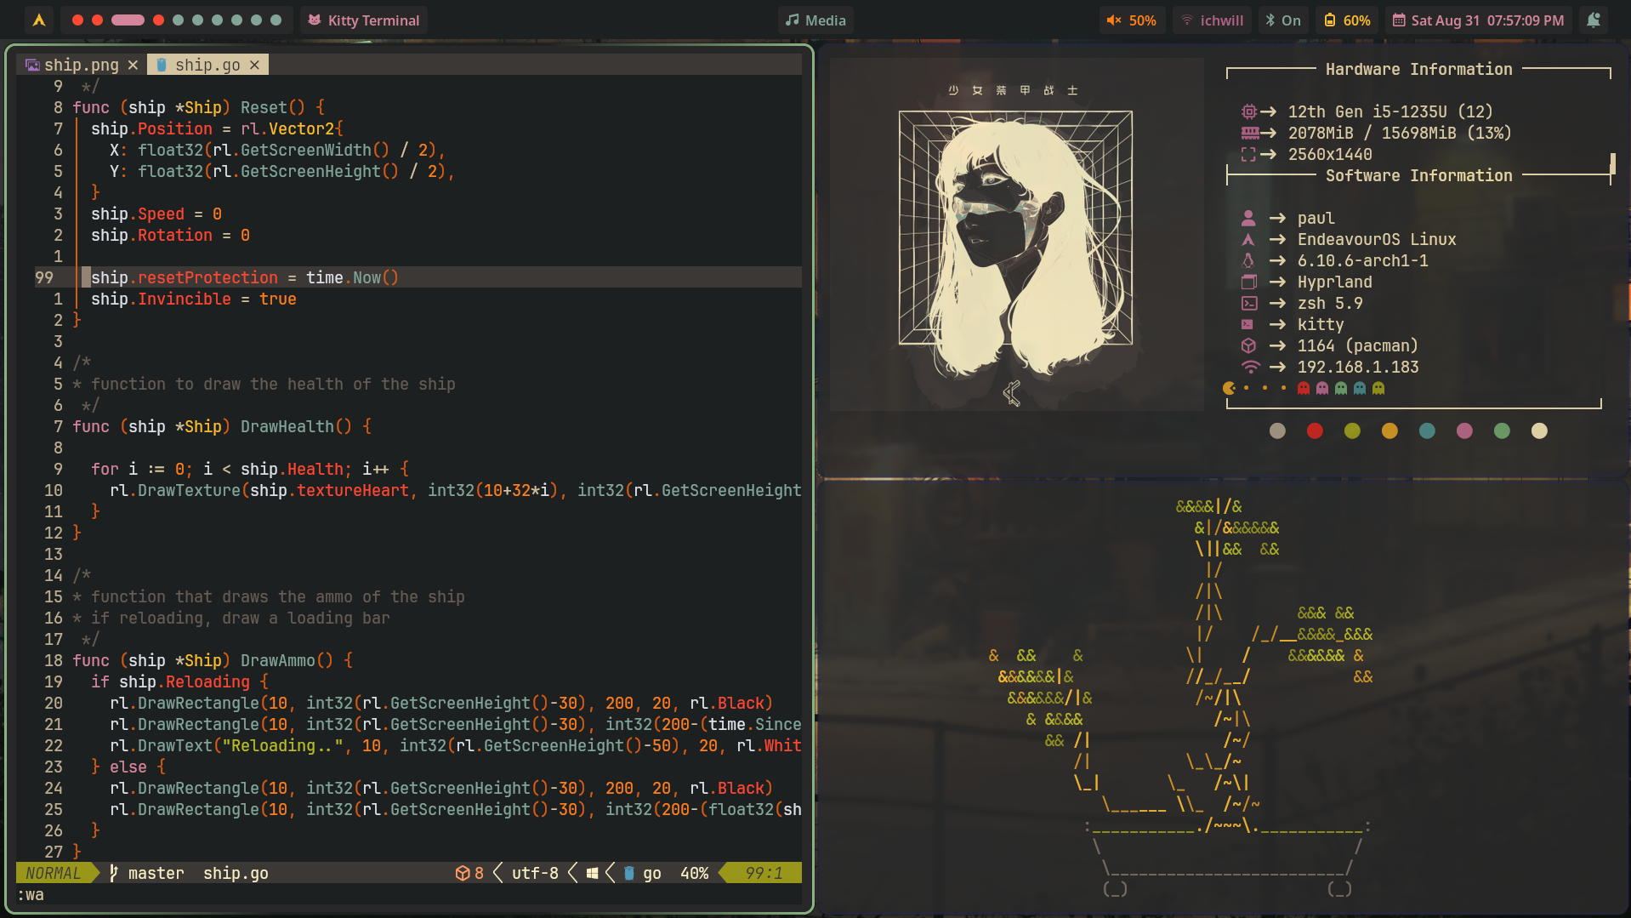Close the ship.png tab
This screenshot has height=918, width=1631.
[133, 65]
